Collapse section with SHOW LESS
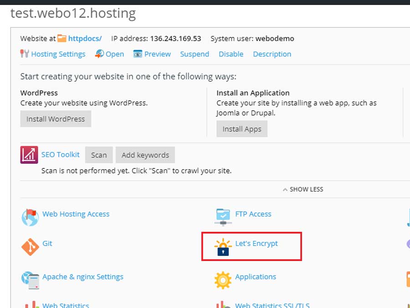410x308 pixels. click(303, 189)
